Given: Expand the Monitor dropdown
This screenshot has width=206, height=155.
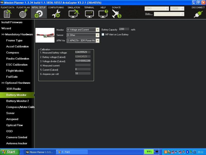Looking at the screenshot, I should 98,30.
